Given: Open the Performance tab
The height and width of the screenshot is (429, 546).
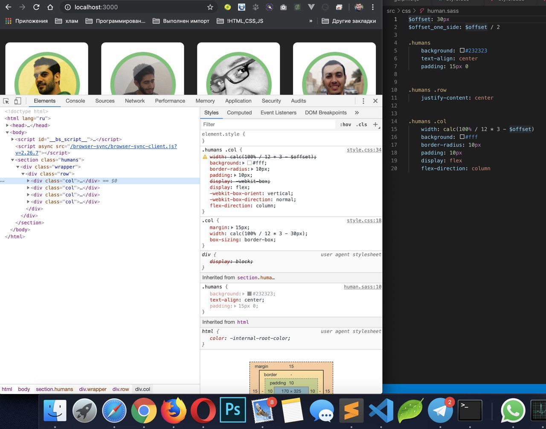Looking at the screenshot, I should (x=170, y=101).
